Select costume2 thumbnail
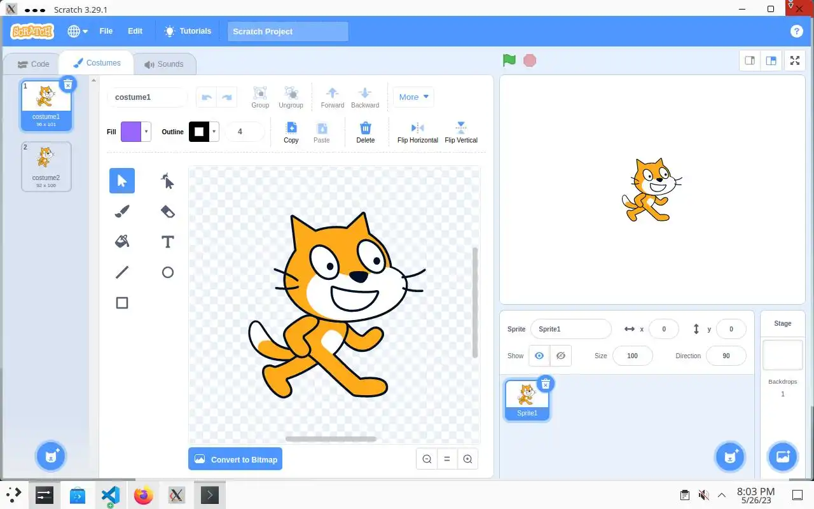This screenshot has height=509, width=814. [x=46, y=166]
